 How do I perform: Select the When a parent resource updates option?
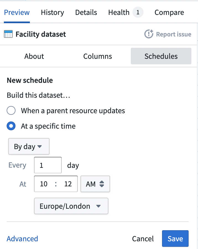(x=11, y=110)
